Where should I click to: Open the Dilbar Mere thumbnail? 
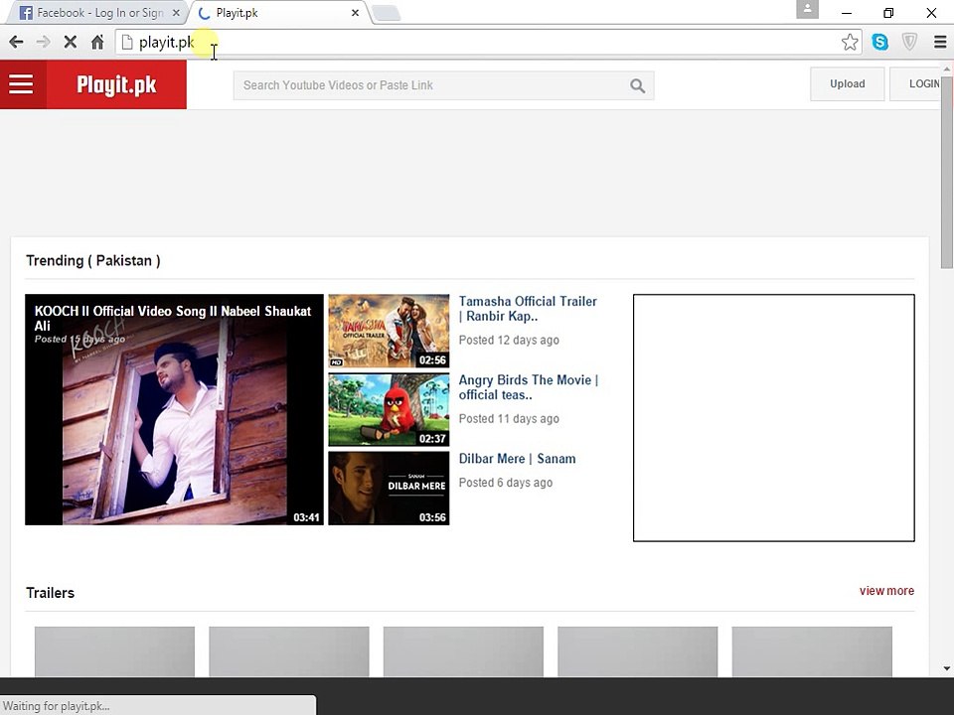pyautogui.click(x=389, y=489)
